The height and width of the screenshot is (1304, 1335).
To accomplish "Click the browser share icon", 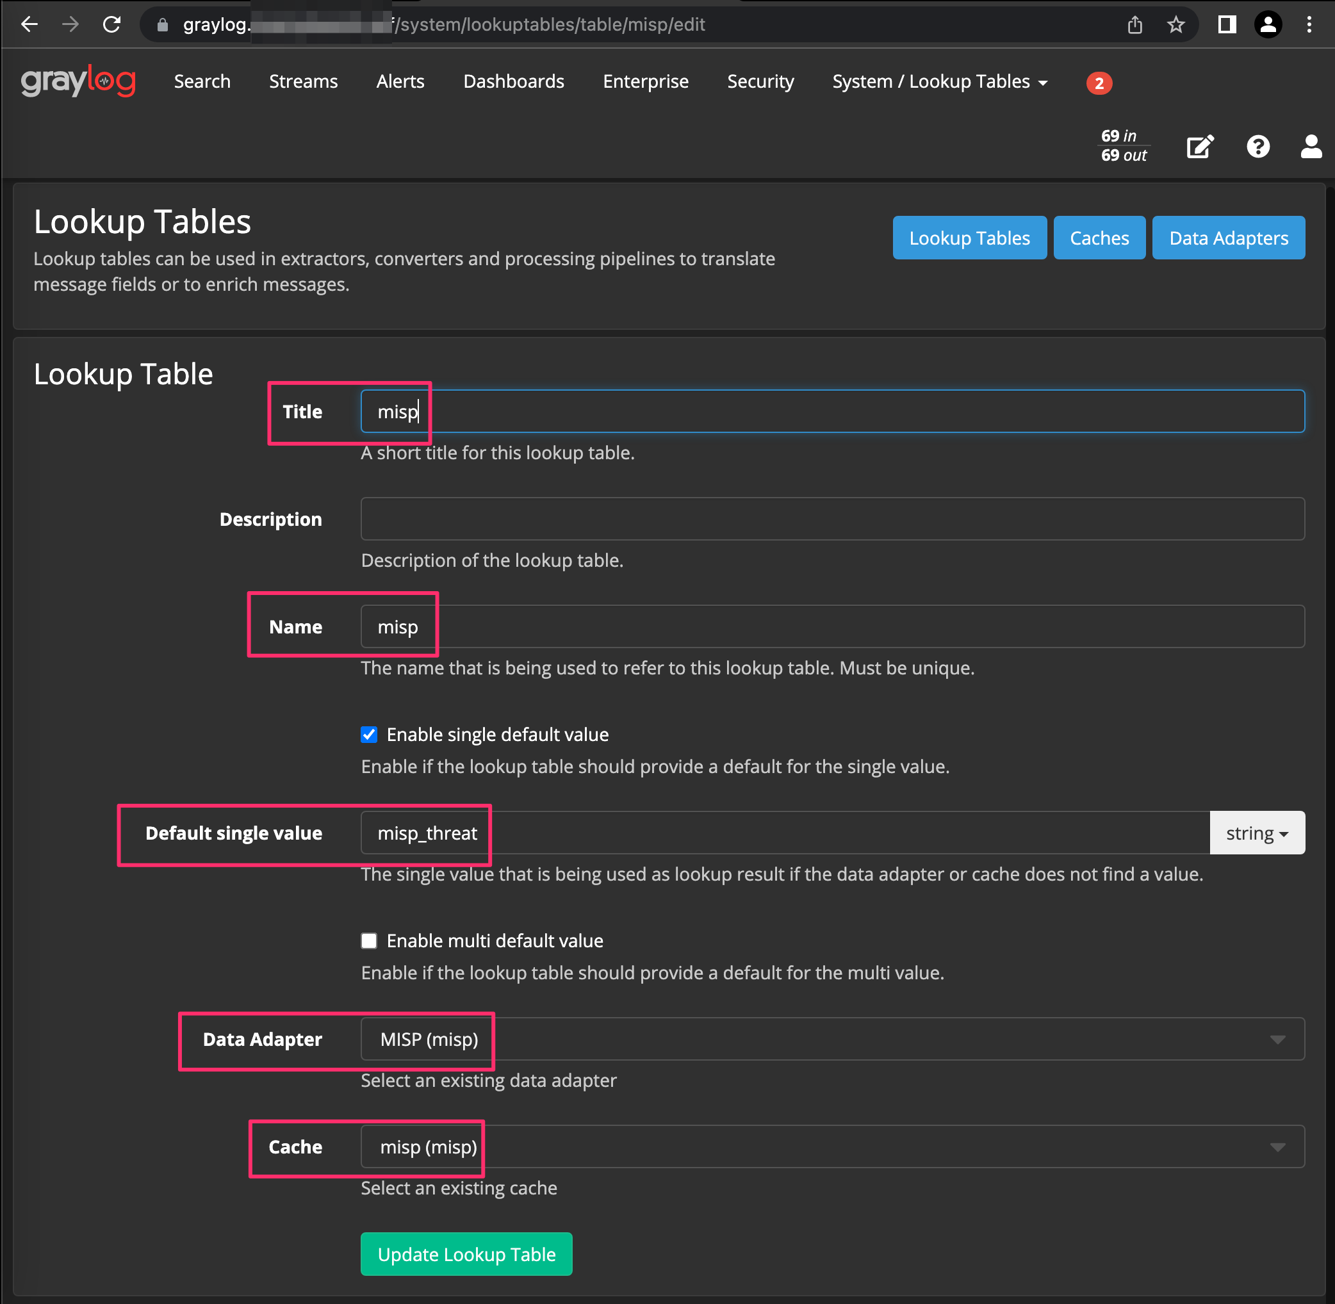I will pyautogui.click(x=1135, y=24).
